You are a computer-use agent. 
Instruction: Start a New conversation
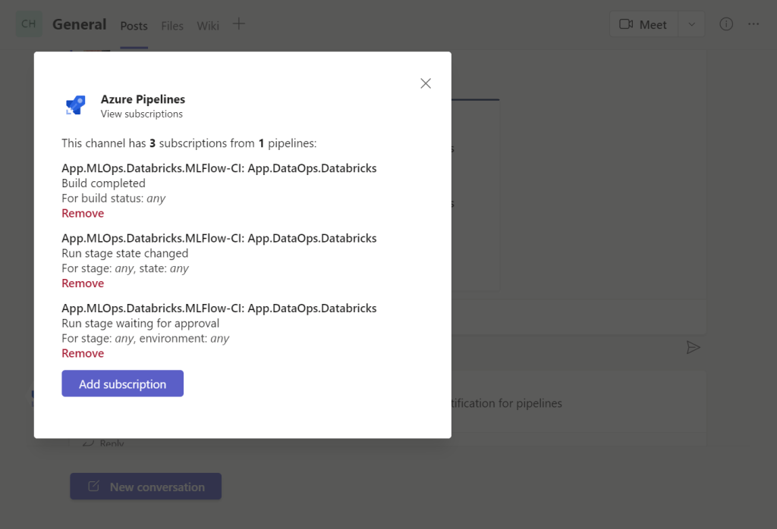(x=146, y=487)
